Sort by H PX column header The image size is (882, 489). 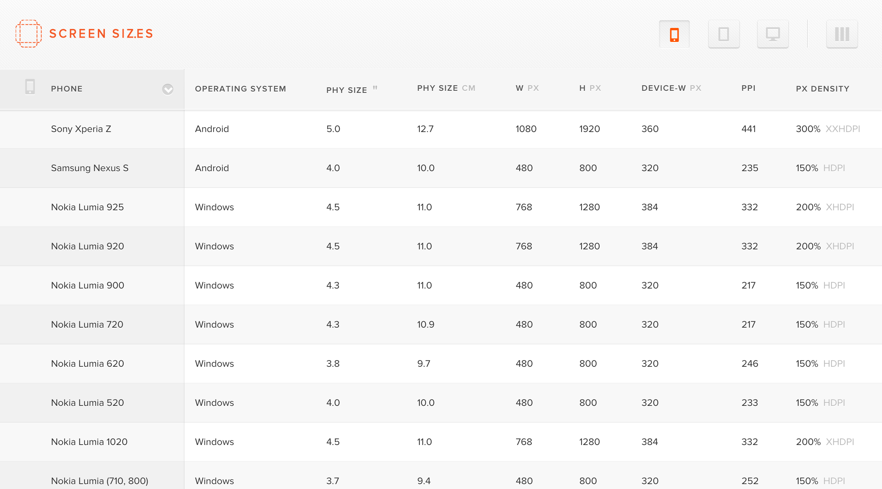590,88
